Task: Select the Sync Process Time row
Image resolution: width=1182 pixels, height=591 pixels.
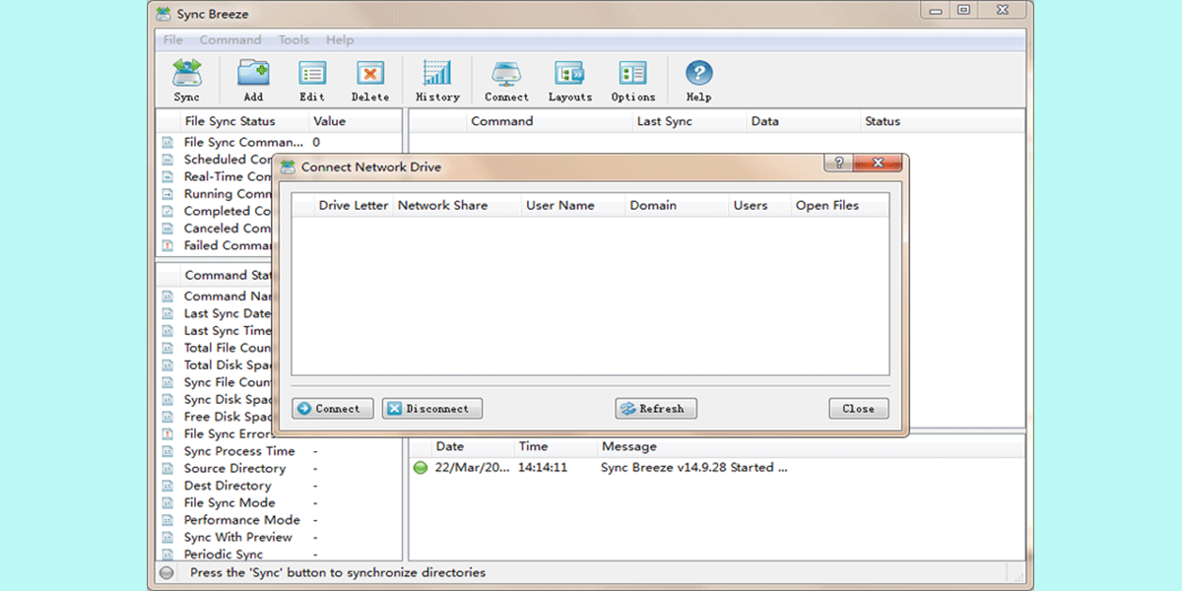Action: 280,451
